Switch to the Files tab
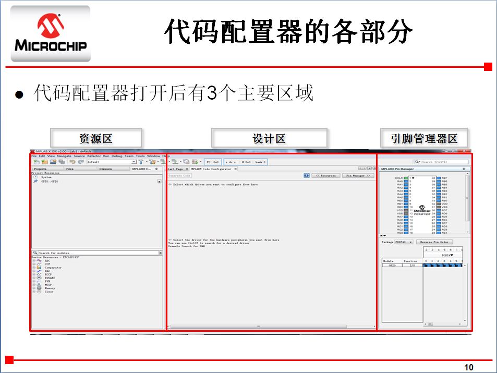Screen dimensions: 497x373 [81, 169]
